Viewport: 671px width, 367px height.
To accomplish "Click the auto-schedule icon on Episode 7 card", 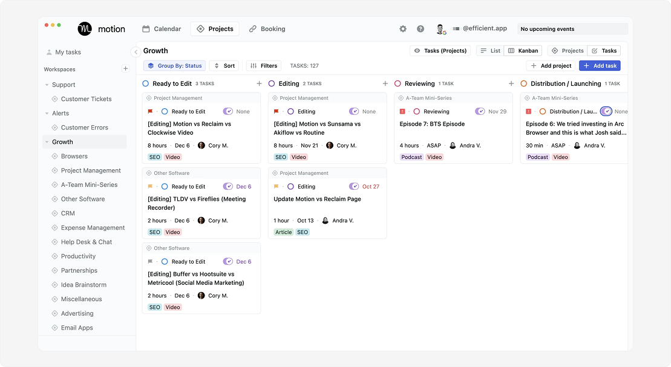I will tap(480, 111).
